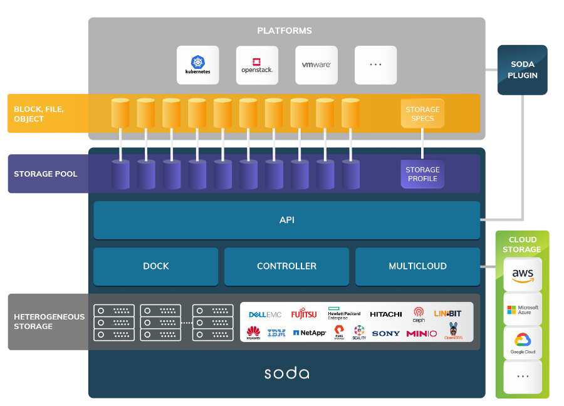The width and height of the screenshot is (564, 406).
Task: Click the Pure Storage logo
Action: point(339,332)
